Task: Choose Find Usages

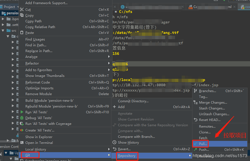Action: (65, 39)
